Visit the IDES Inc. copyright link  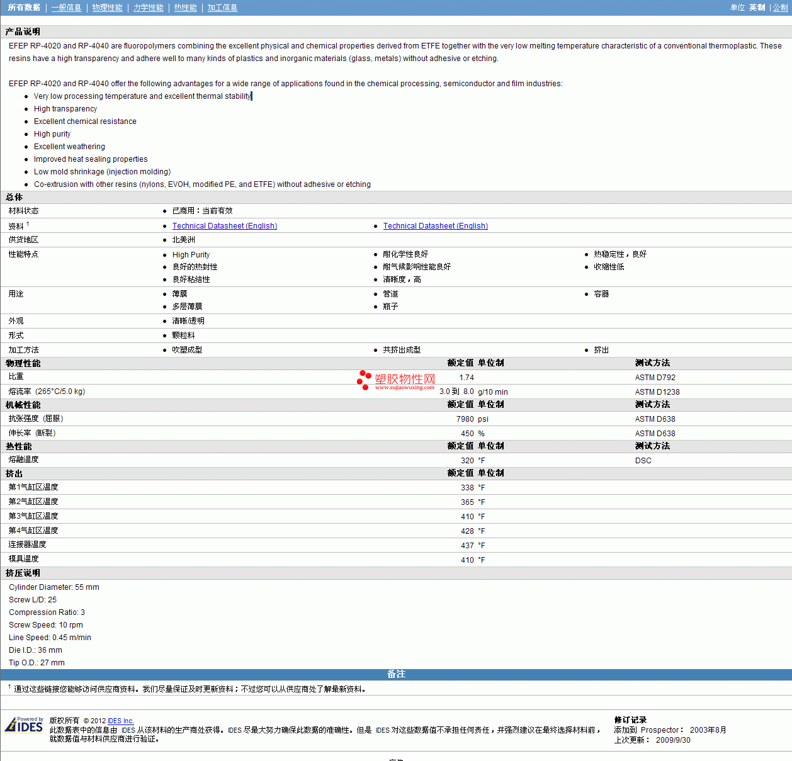(x=120, y=721)
